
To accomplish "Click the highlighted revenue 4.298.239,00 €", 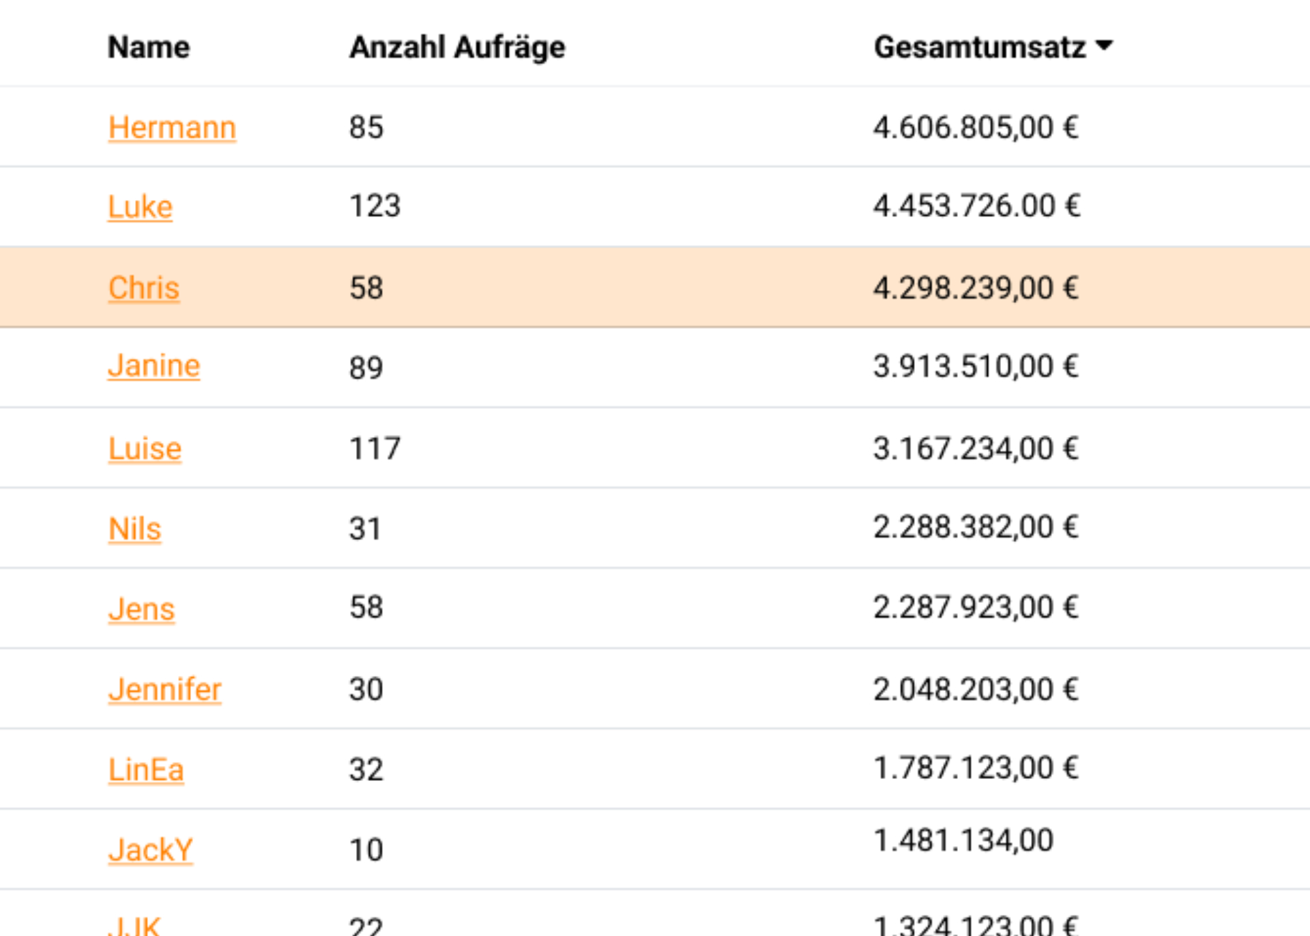I will (x=976, y=287).
